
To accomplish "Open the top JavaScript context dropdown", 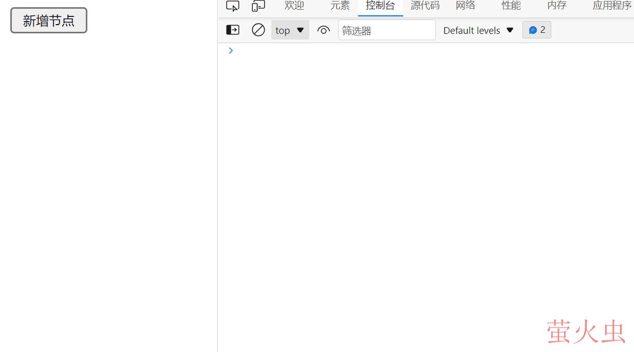I will [x=290, y=30].
